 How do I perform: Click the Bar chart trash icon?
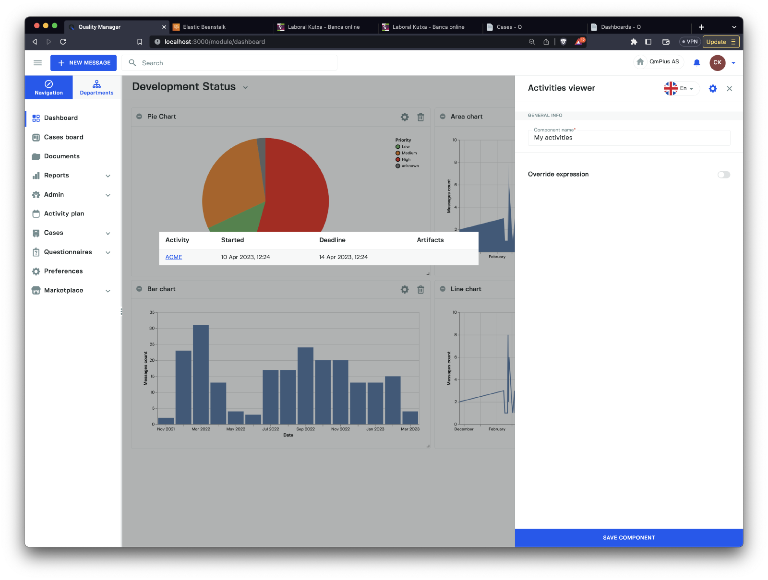(420, 289)
